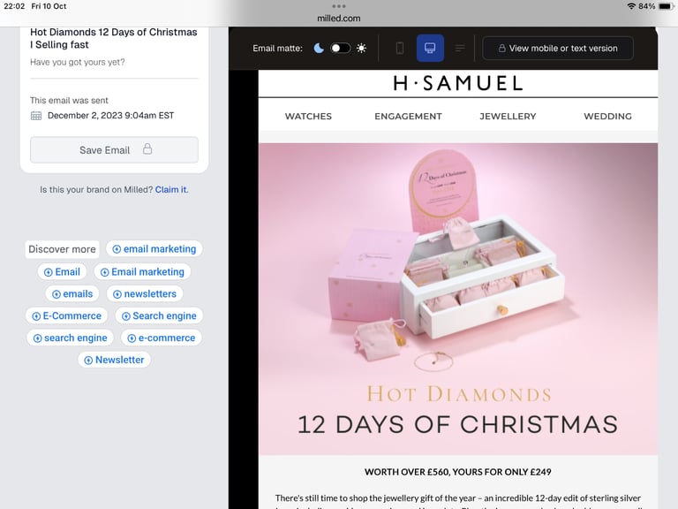Image resolution: width=678 pixels, height=509 pixels.
Task: Select the E-Commerce discover tag
Action: pos(66,316)
